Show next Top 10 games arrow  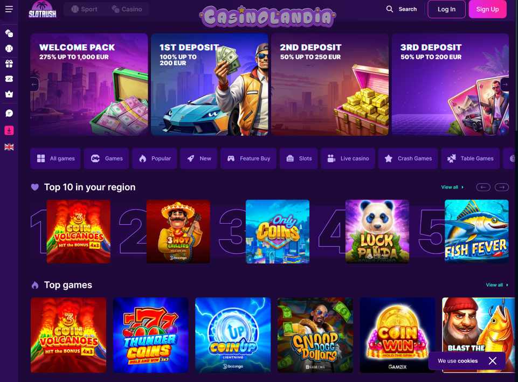[501, 187]
